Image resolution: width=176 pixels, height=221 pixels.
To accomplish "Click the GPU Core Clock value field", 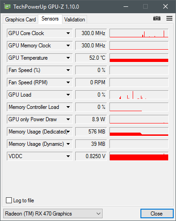I will pyautogui.click(x=91, y=33).
